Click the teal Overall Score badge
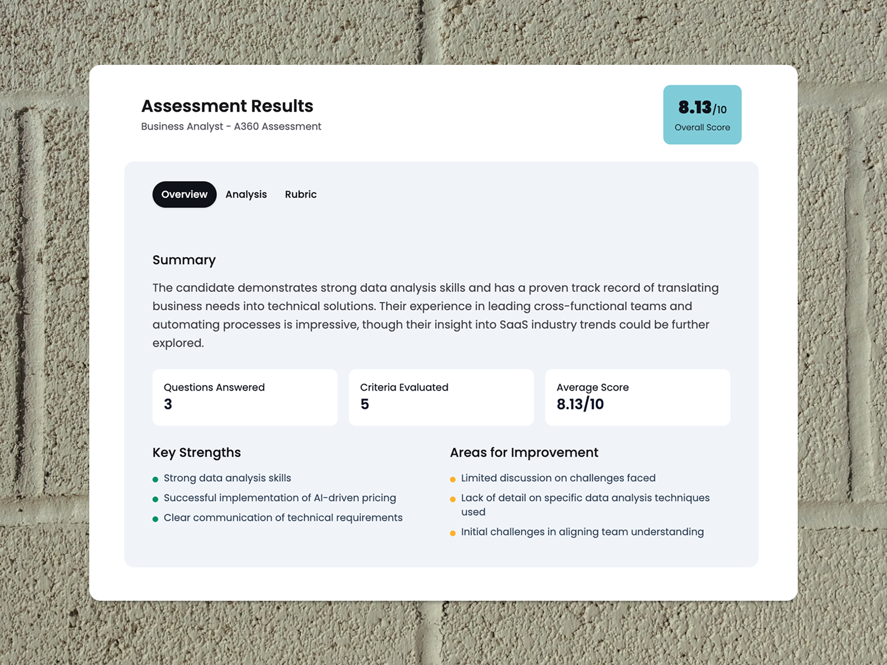Viewport: 887px width, 665px height. click(x=702, y=114)
